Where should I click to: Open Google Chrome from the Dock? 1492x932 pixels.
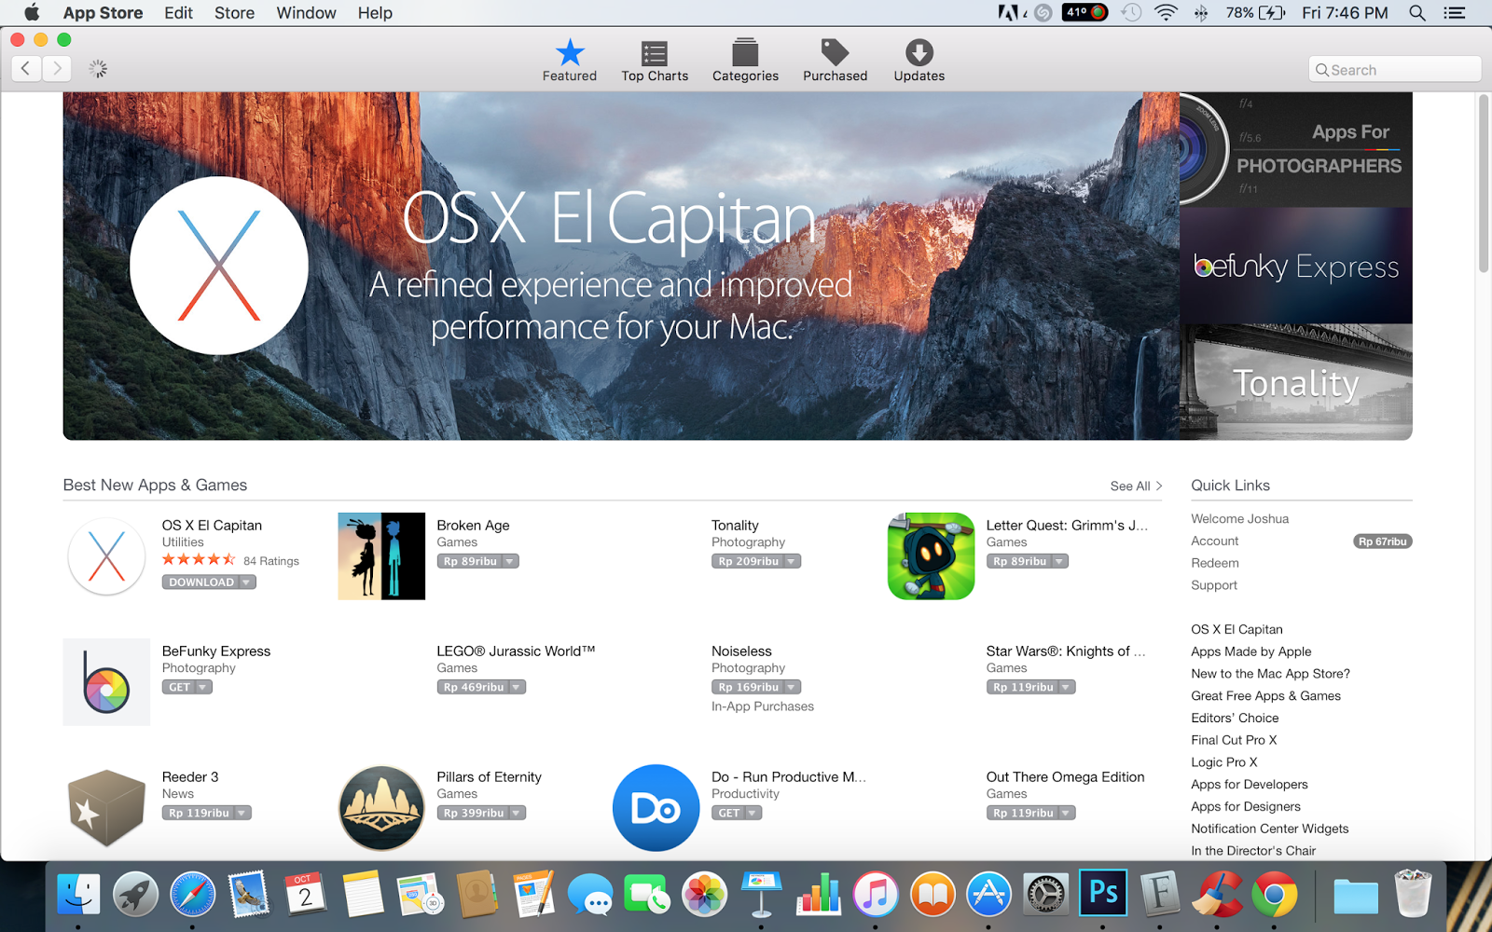(1274, 896)
